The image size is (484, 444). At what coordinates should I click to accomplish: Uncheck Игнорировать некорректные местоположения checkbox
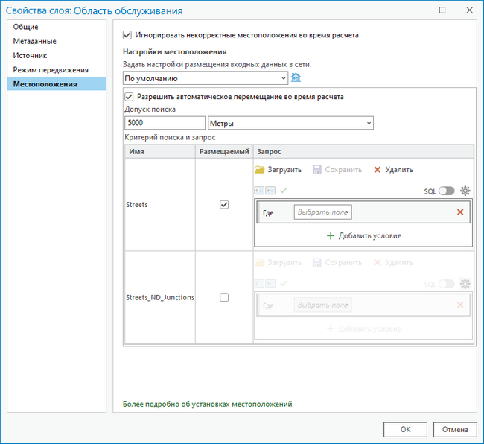(x=127, y=35)
